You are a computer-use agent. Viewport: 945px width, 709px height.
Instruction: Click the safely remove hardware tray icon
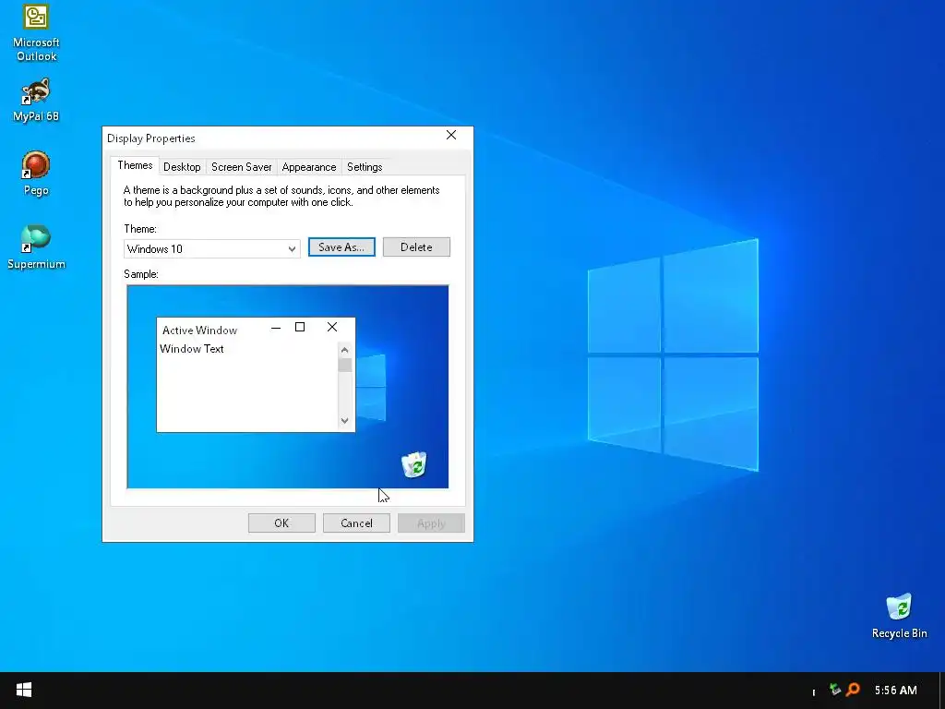[834, 689]
